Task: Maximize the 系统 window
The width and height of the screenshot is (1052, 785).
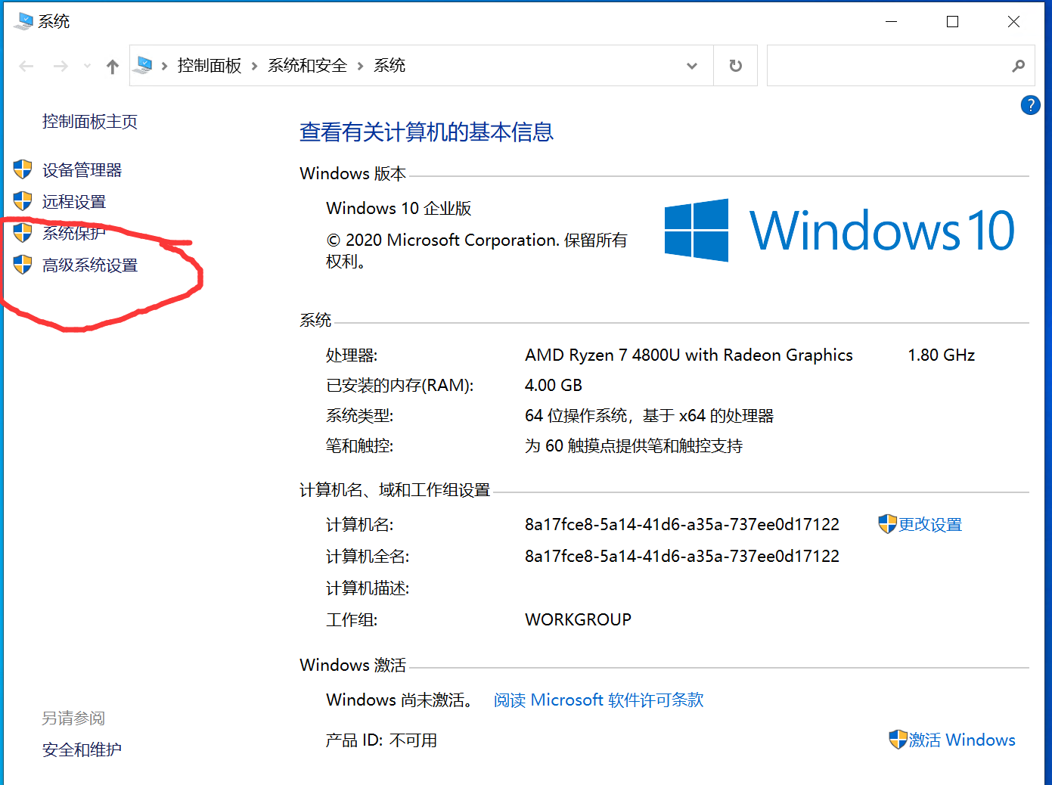Action: pos(953,22)
